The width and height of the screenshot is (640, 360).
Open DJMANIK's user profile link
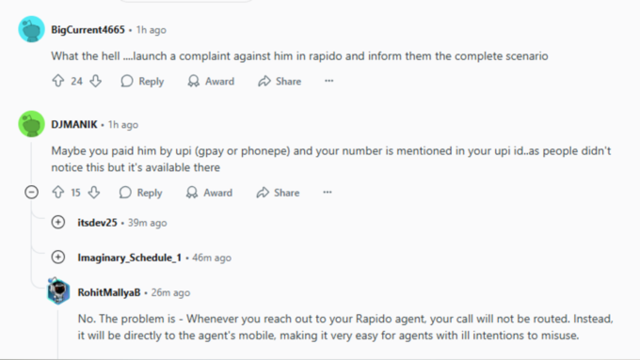(74, 124)
